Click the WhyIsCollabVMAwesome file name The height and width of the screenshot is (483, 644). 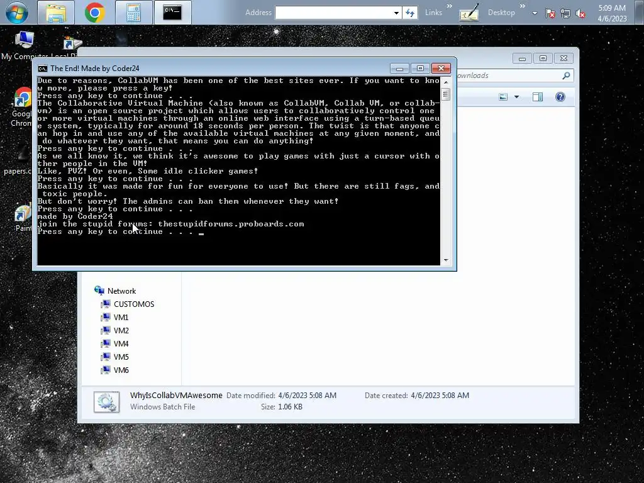176,395
